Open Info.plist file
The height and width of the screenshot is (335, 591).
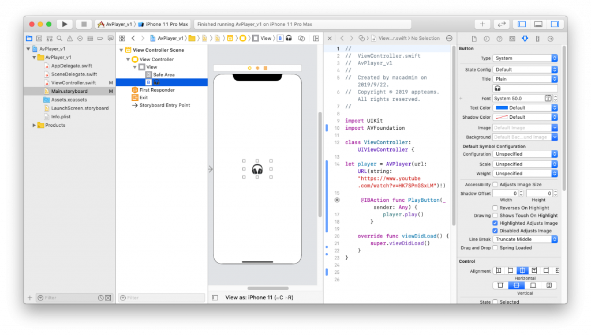[61, 116]
